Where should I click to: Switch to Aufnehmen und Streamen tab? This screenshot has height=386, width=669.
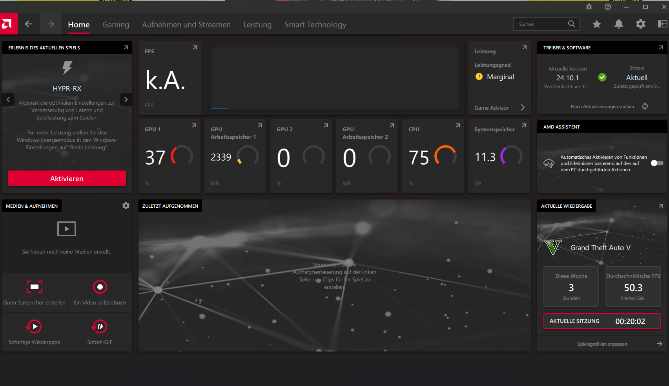tap(186, 24)
